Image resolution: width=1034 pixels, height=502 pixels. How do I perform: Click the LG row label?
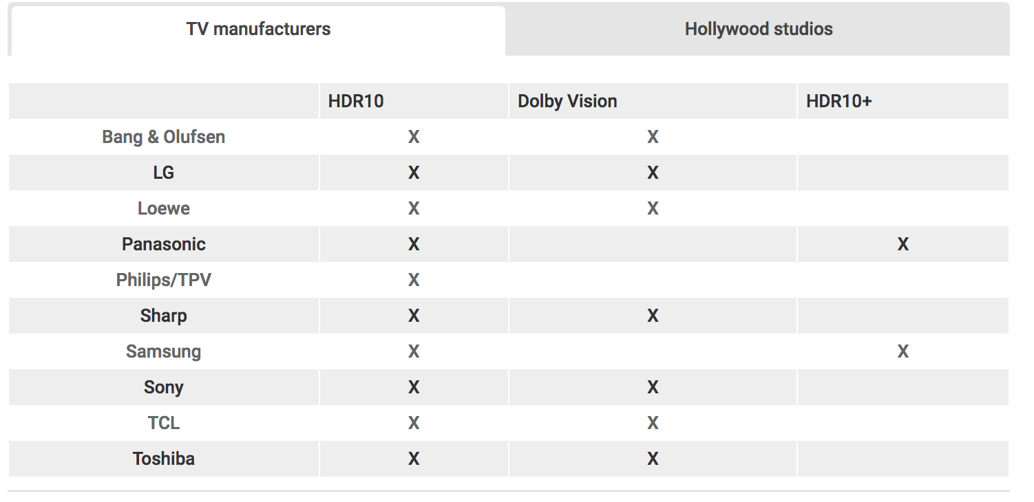164,173
